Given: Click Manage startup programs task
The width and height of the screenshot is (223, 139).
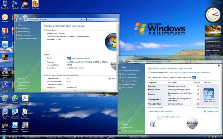Looking at the screenshot, I should [131, 71].
